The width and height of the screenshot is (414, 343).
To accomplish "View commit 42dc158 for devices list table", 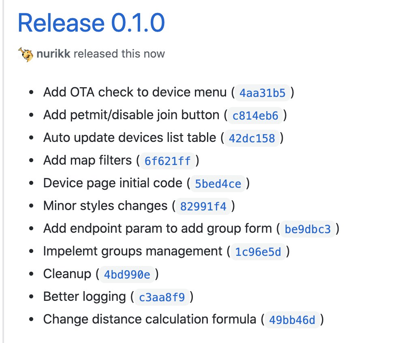I will [252, 138].
